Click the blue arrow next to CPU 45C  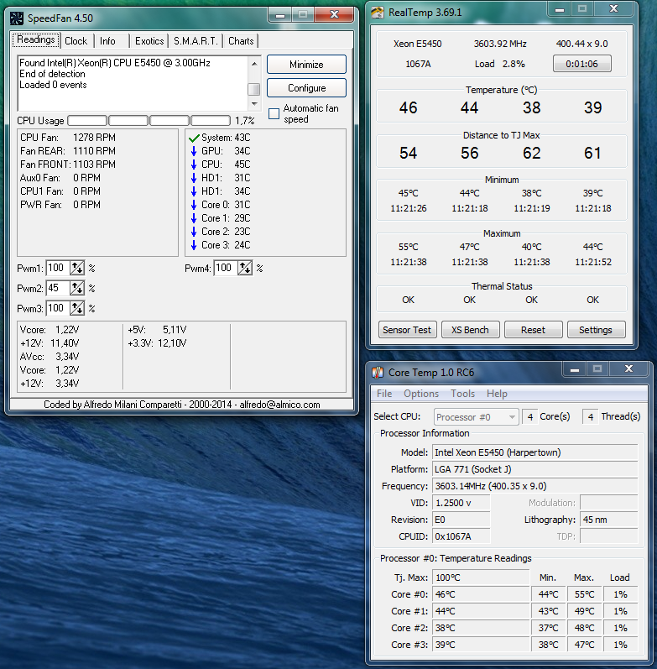[194, 165]
